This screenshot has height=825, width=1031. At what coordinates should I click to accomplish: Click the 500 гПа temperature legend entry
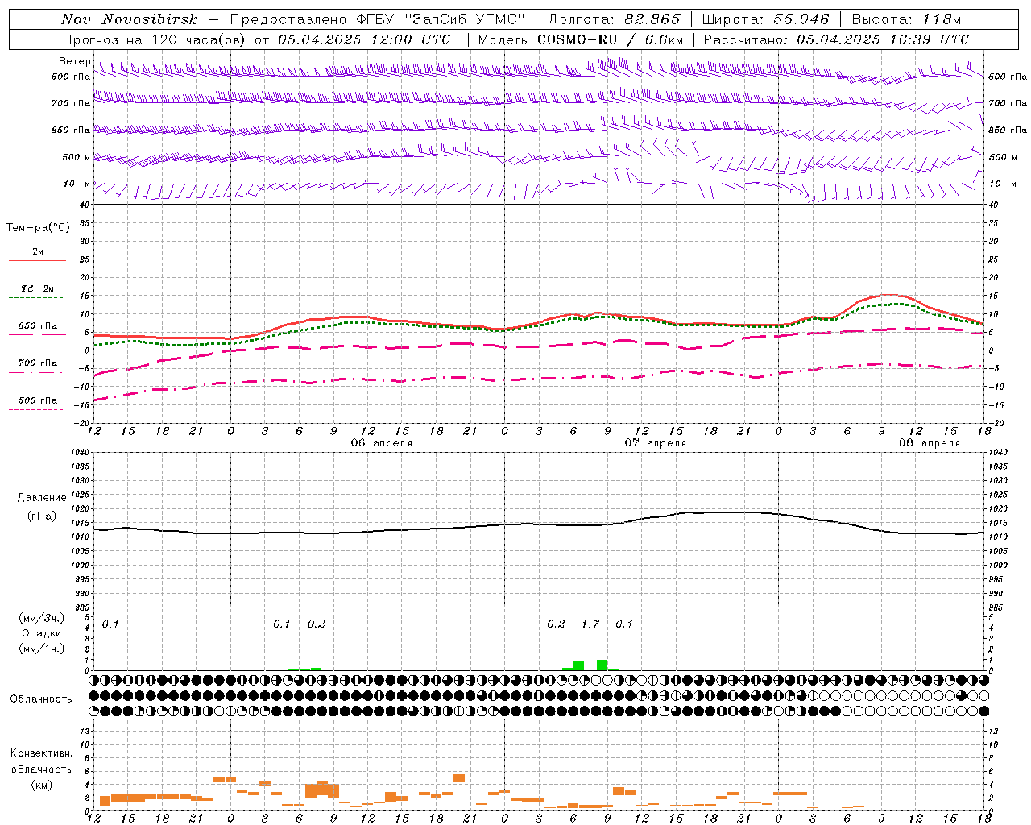pos(38,400)
